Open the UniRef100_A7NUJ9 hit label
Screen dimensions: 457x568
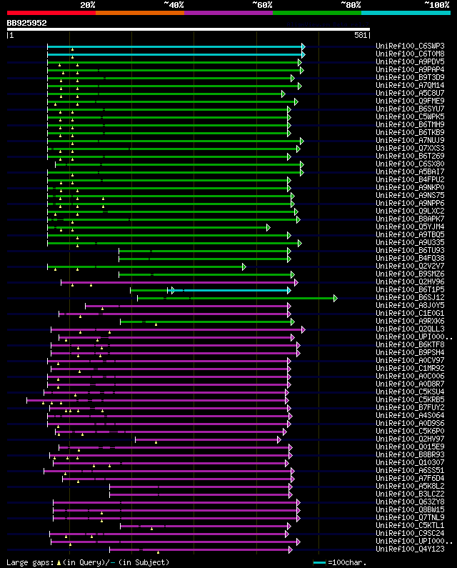tap(410, 140)
